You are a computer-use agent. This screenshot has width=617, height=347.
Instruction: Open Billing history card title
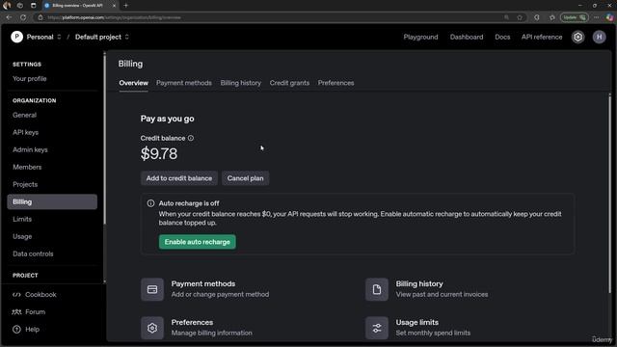click(x=419, y=284)
